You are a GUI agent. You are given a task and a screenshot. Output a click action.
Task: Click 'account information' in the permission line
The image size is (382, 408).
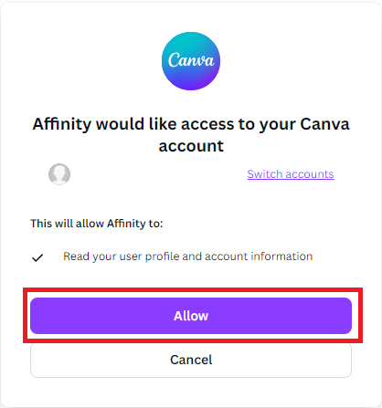click(259, 256)
